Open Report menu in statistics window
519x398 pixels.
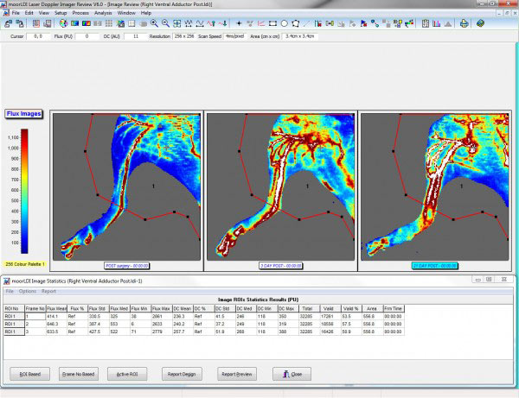(x=48, y=291)
